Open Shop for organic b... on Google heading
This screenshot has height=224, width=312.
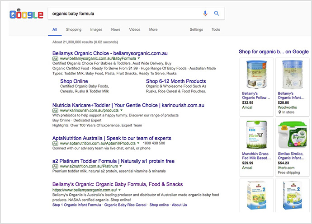pos(274,51)
